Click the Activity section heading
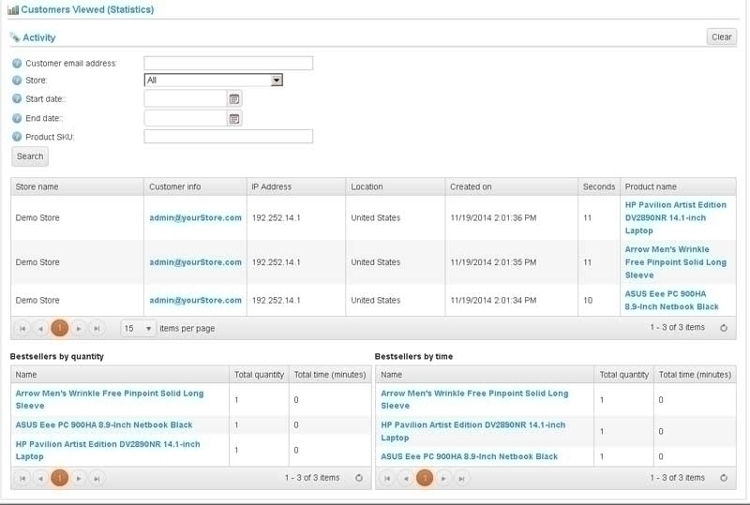Image resolution: width=750 pixels, height=505 pixels. coord(38,37)
